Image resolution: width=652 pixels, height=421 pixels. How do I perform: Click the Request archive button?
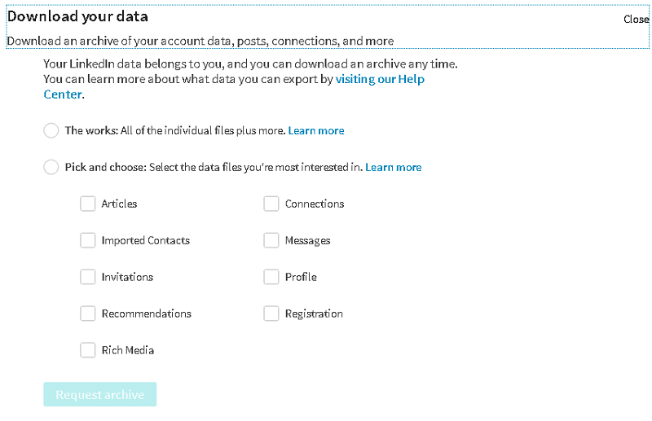(99, 395)
